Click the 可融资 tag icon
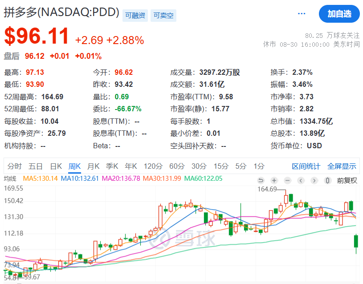Viewport: 363px width, 284px height. click(x=135, y=14)
